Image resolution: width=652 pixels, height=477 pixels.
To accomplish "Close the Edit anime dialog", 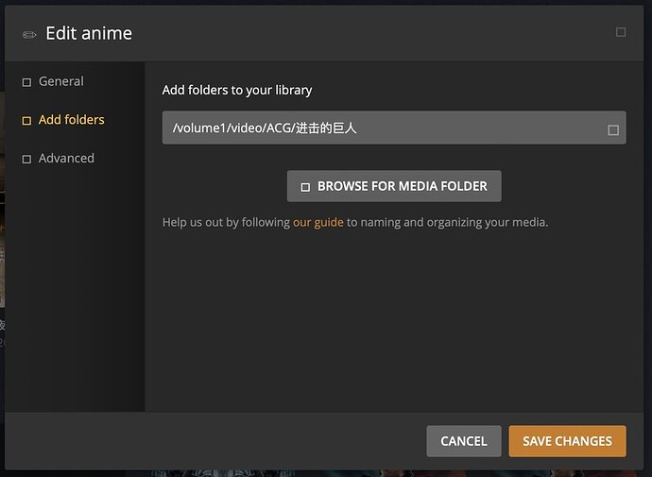I will [x=621, y=32].
